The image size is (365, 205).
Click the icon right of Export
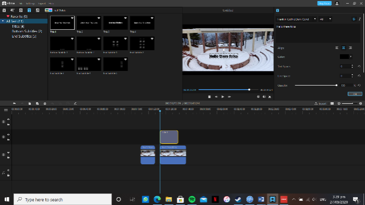pyautogui.click(x=332, y=104)
